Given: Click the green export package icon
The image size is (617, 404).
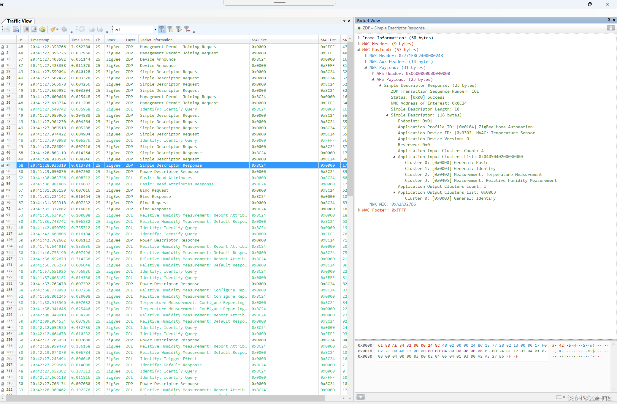Looking at the screenshot, I should pos(42,29).
